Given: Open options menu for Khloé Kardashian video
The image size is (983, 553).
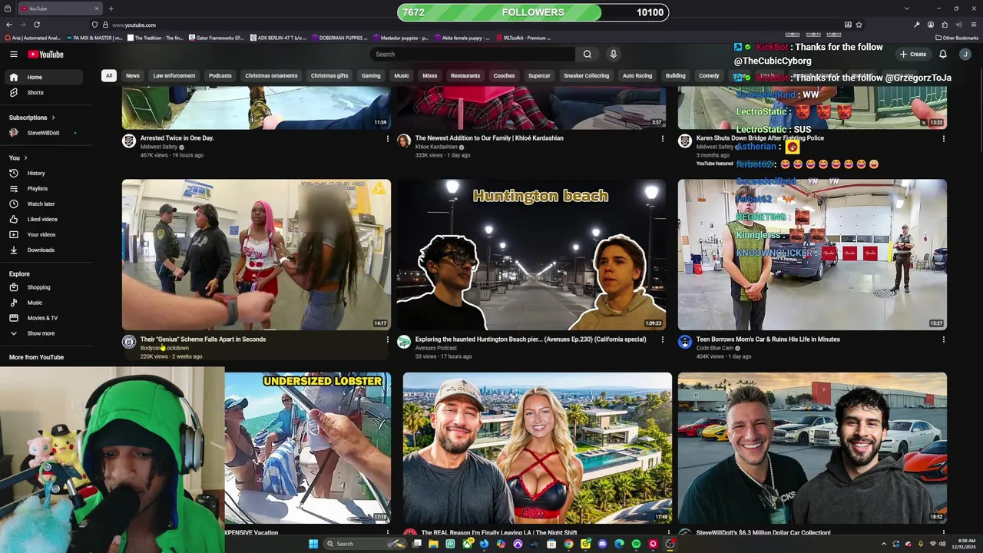Looking at the screenshot, I should [x=662, y=139].
